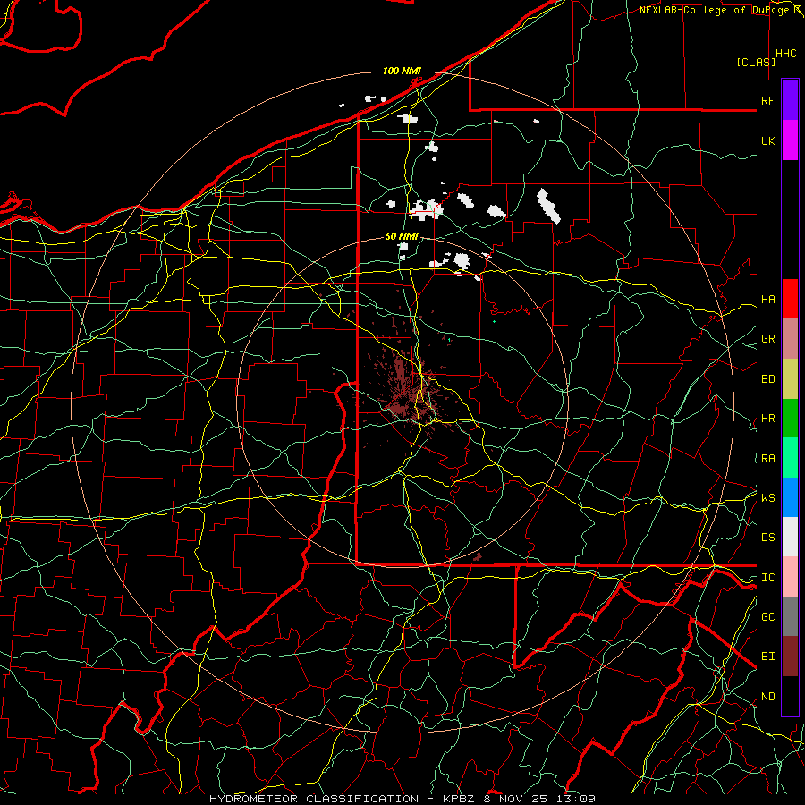Image resolution: width=805 pixels, height=805 pixels.
Task: Click the HR legend label
Action: tap(767, 419)
